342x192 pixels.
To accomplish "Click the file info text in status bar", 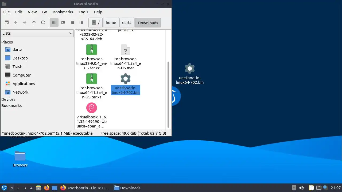I will point(47,133).
